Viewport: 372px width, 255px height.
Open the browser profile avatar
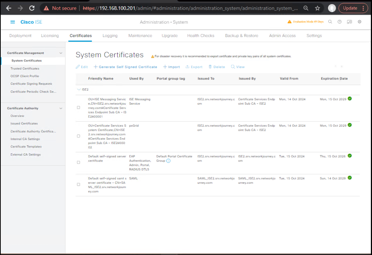tap(332, 8)
